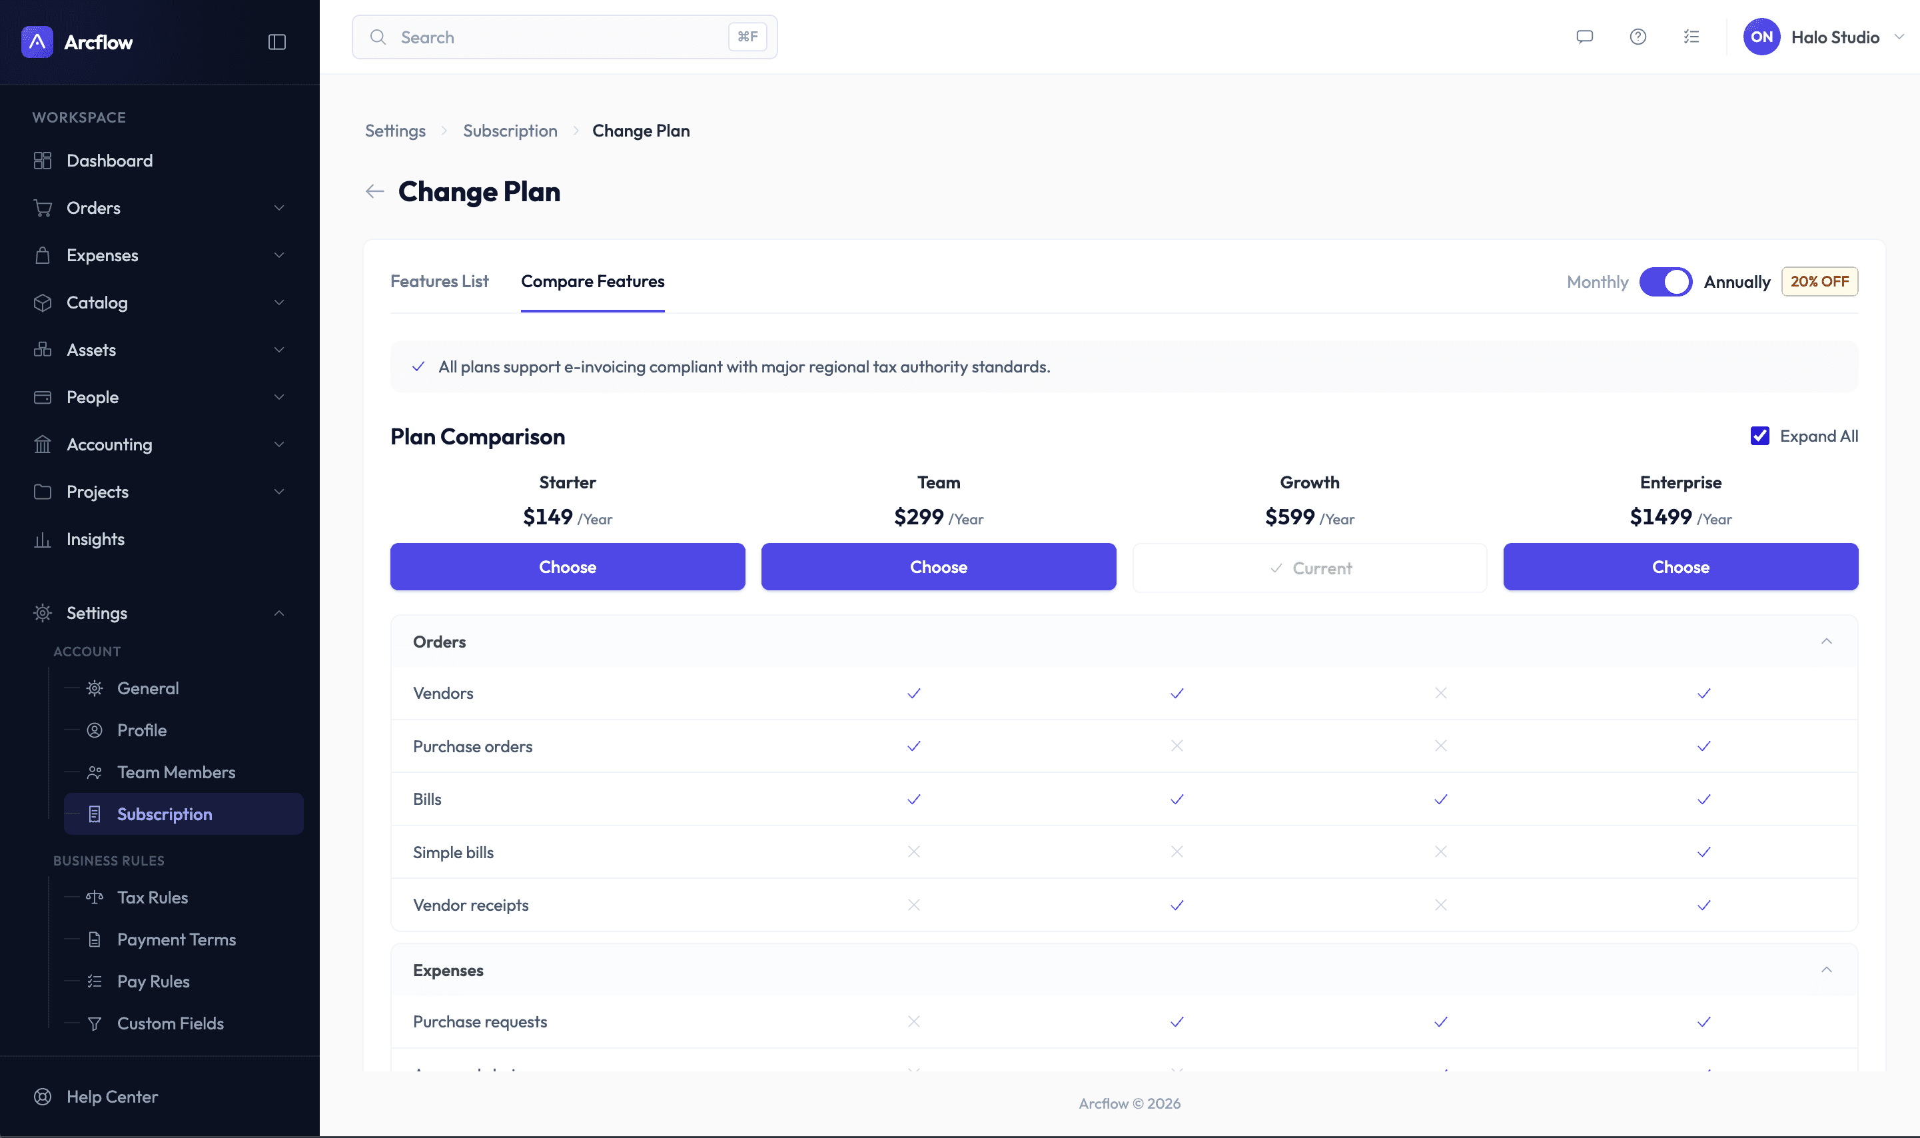1920x1138 pixels.
Task: Click the Settings gear icon in sidebar
Action: click(43, 613)
